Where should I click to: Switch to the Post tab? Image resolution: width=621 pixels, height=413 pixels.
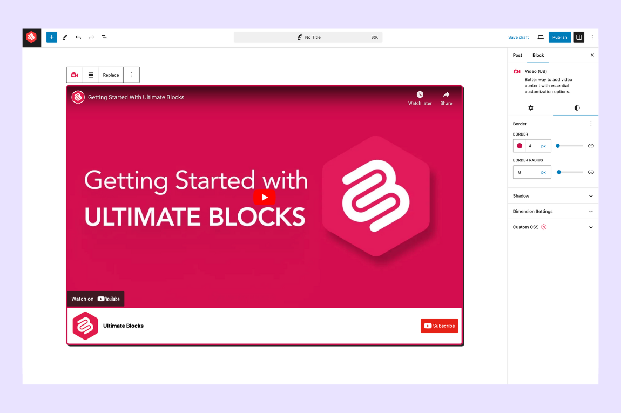517,55
